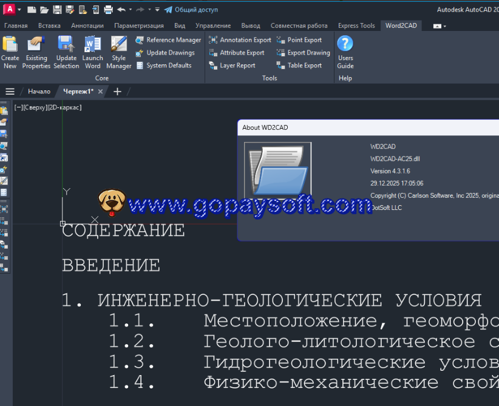Switch to the Express Tools ribbon tab
This screenshot has width=499, height=406.
click(x=356, y=25)
